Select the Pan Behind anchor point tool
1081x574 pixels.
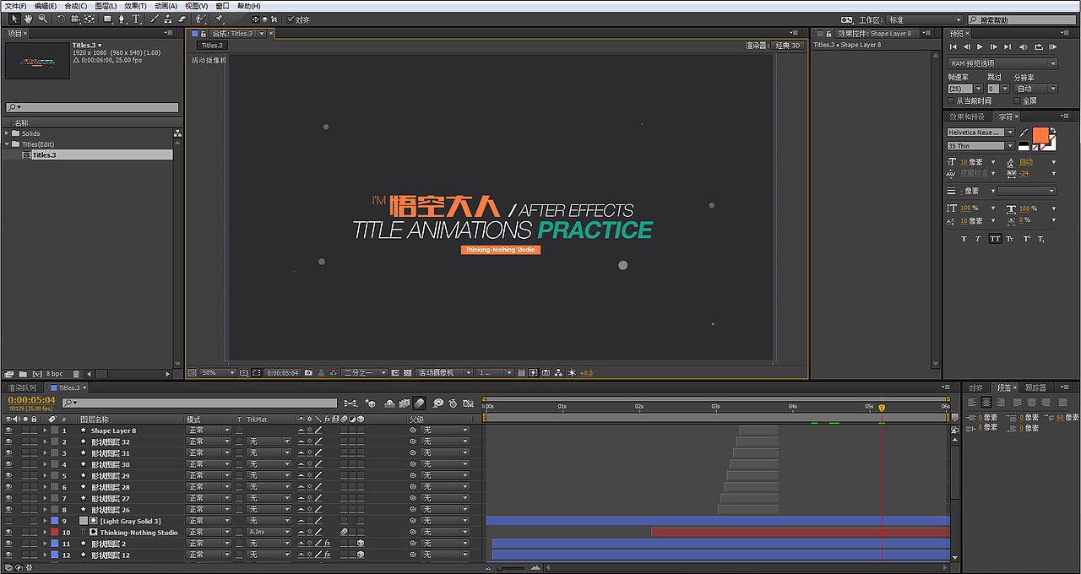click(x=89, y=19)
